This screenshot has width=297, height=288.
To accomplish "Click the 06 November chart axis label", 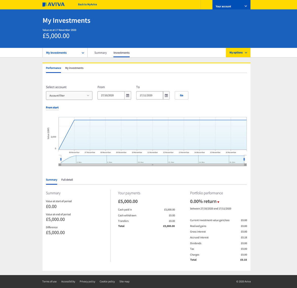I will click(x=74, y=152).
